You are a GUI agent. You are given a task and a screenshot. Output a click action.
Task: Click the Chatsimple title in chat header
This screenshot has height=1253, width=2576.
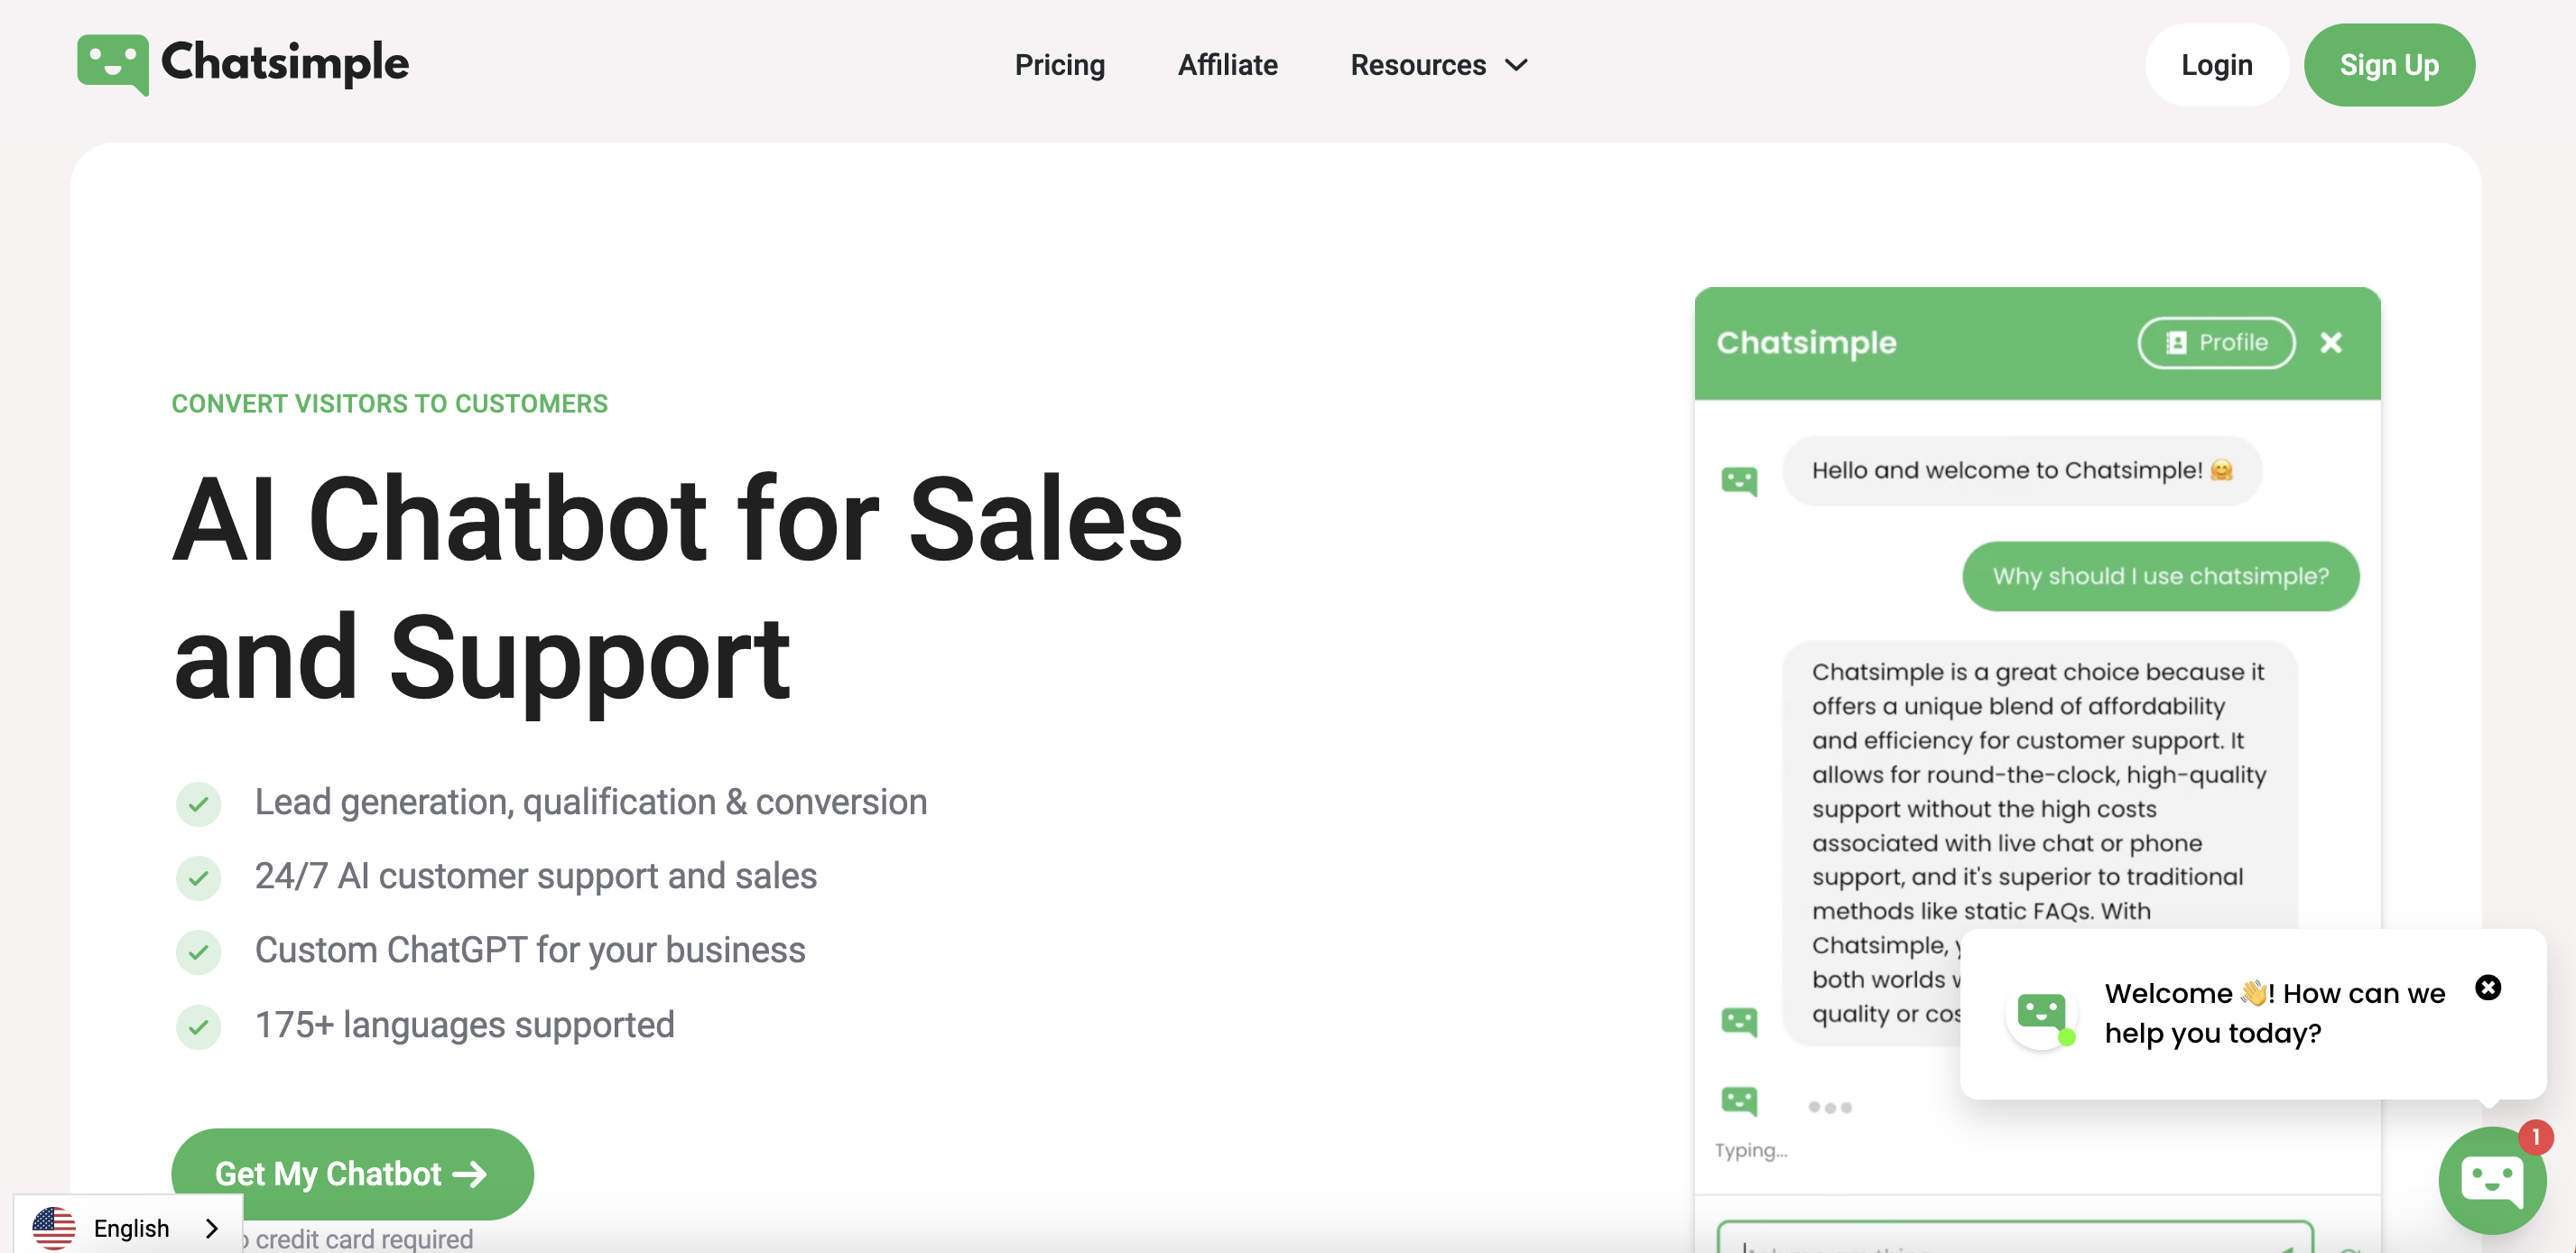coord(1806,343)
